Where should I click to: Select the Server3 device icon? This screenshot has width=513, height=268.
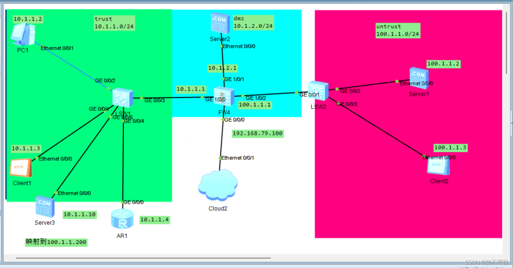45,207
